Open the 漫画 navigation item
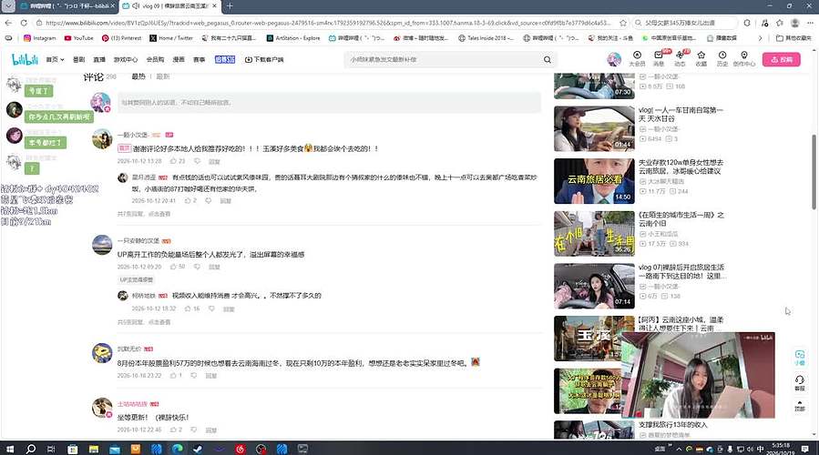Screen dimensions: 819x455 point(179,59)
